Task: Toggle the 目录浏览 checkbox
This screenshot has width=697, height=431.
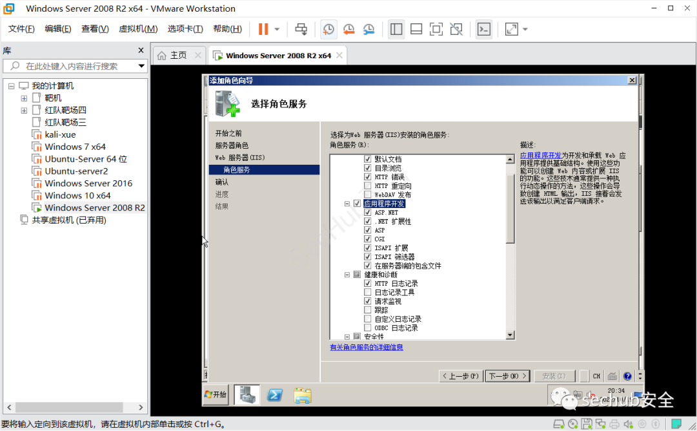Action: (x=367, y=168)
